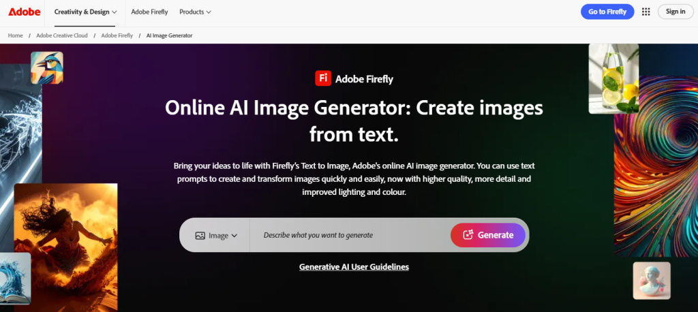698x312 pixels.
Task: Click the image icon in prompt bar
Action: [x=200, y=236]
